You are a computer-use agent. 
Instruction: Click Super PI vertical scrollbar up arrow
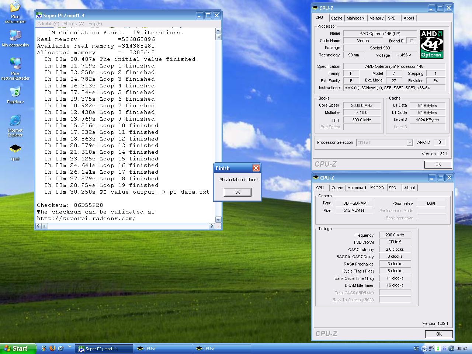tap(218, 31)
